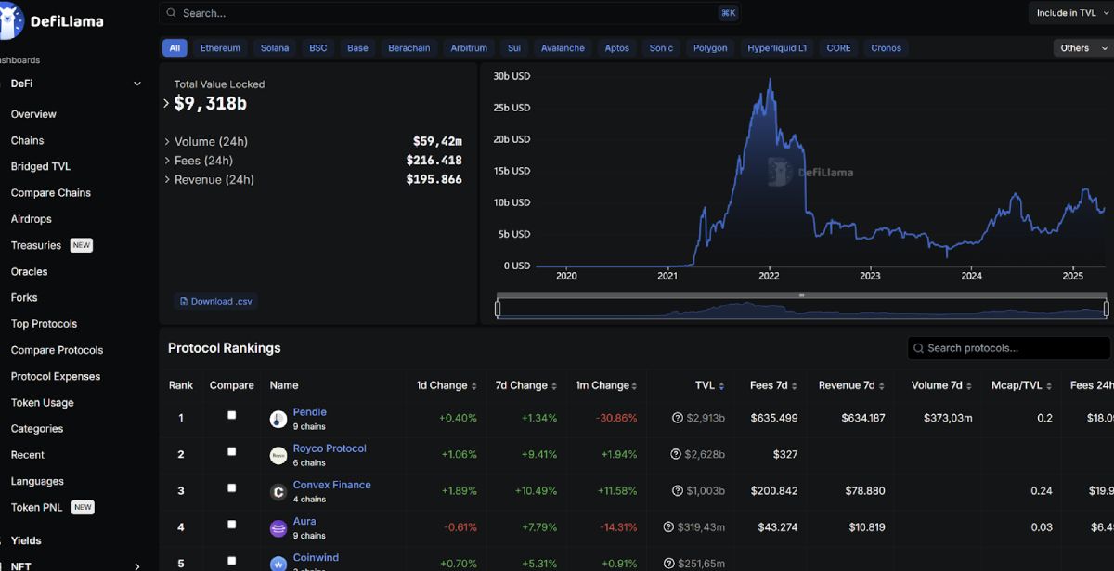The height and width of the screenshot is (571, 1114).
Task: Select the All chains tab
Action: click(x=175, y=48)
